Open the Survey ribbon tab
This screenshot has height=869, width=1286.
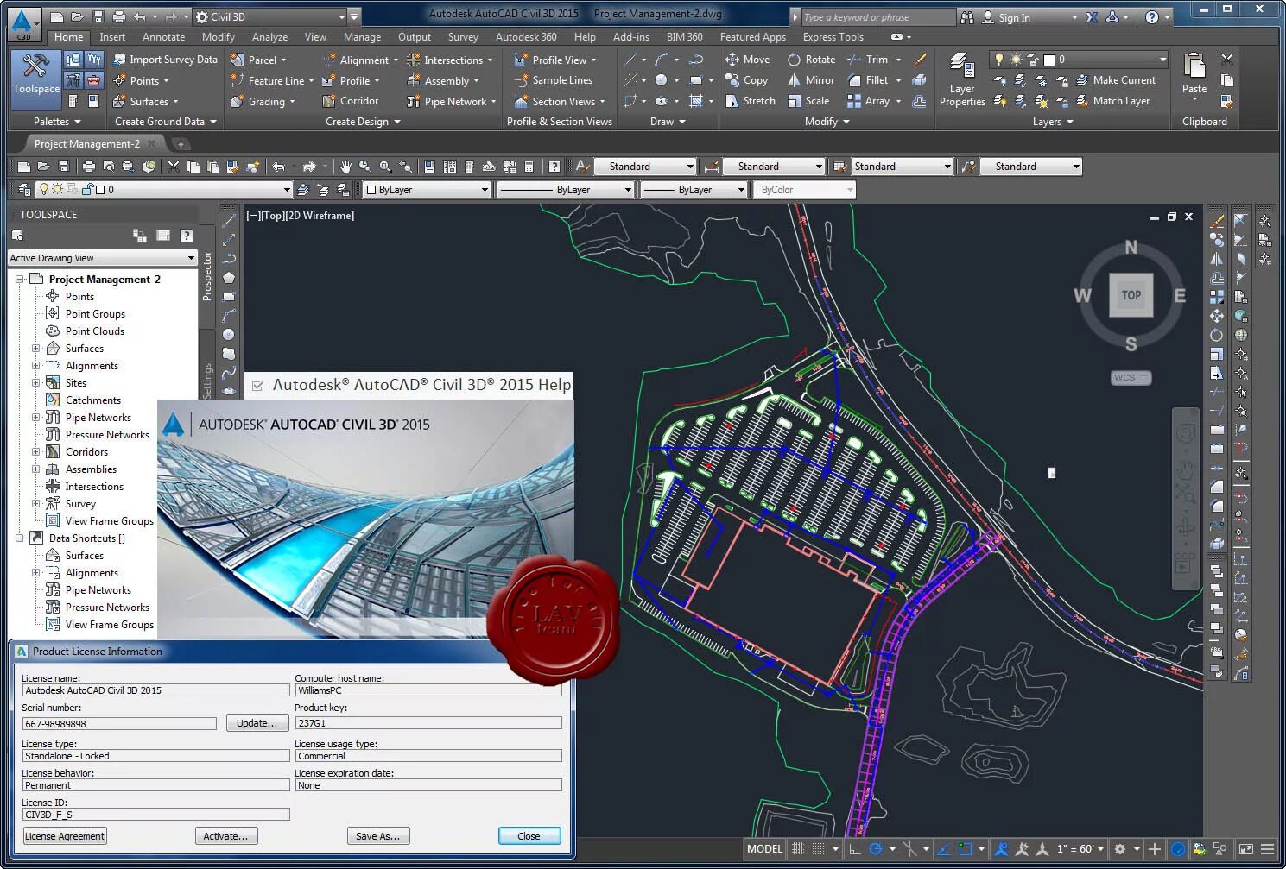[x=463, y=37]
